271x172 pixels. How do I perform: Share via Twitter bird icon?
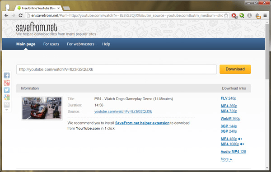click(7, 90)
